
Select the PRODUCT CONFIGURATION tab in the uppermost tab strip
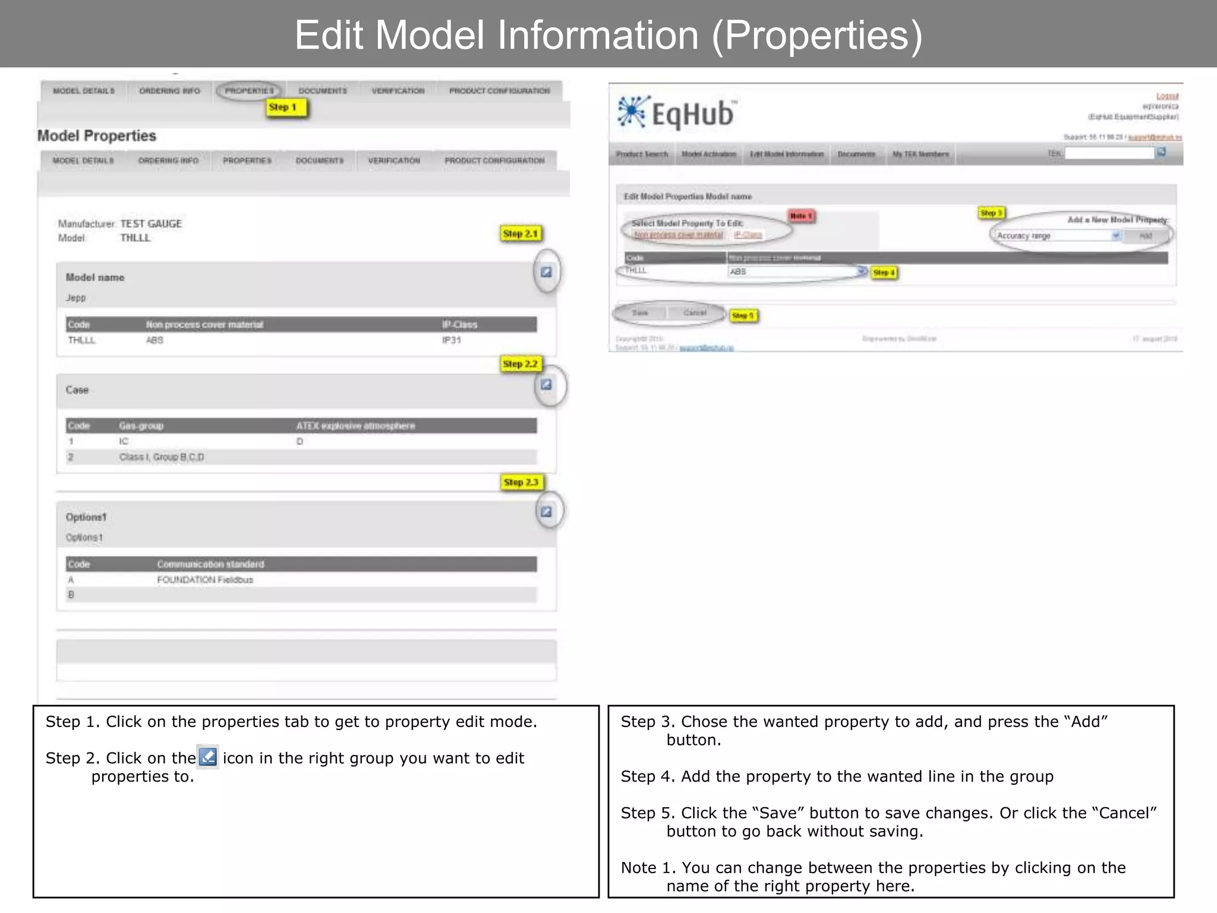coord(500,91)
